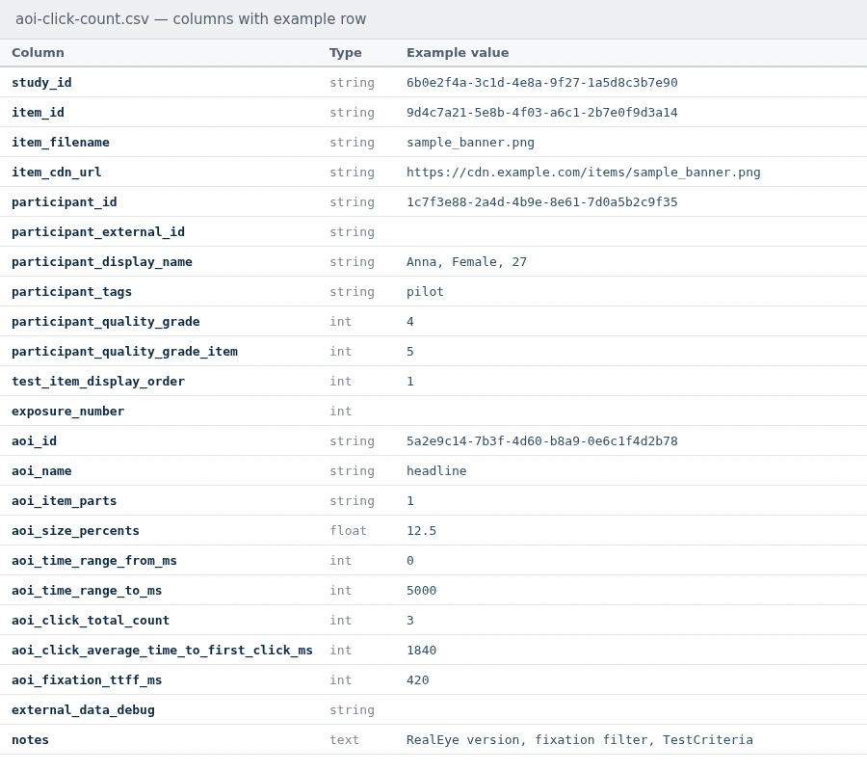867x771 pixels.
Task: Click the URL 'https://cdn.example.com/items/sample_banner.png'
Action: pos(584,172)
